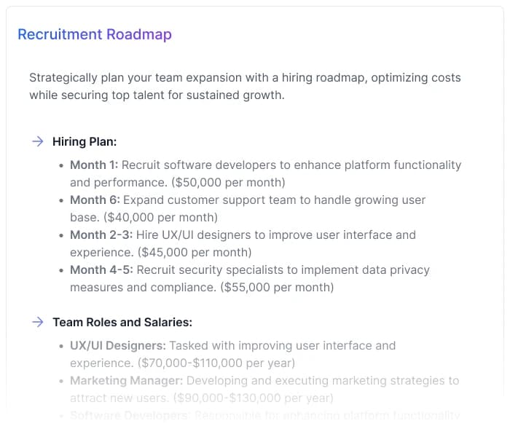The image size is (510, 437).
Task: Click the UX/UI Designers role label
Action: pos(118,345)
